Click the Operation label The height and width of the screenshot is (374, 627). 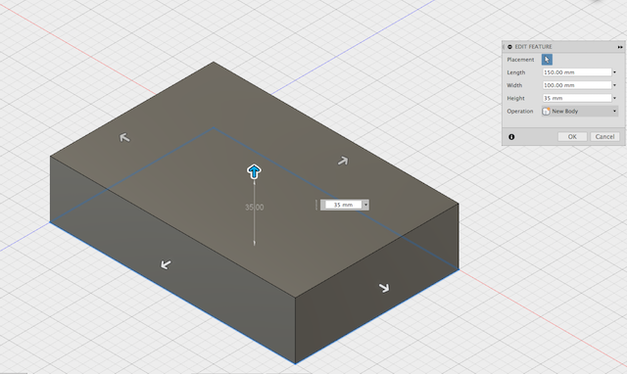click(520, 111)
